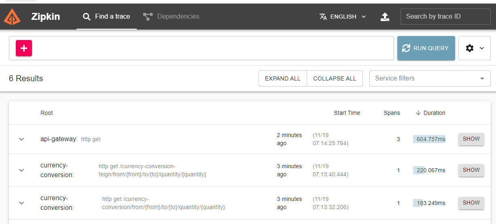Click the 2 minutes ago text
Screen dimensions: 496x224
coord(289,139)
